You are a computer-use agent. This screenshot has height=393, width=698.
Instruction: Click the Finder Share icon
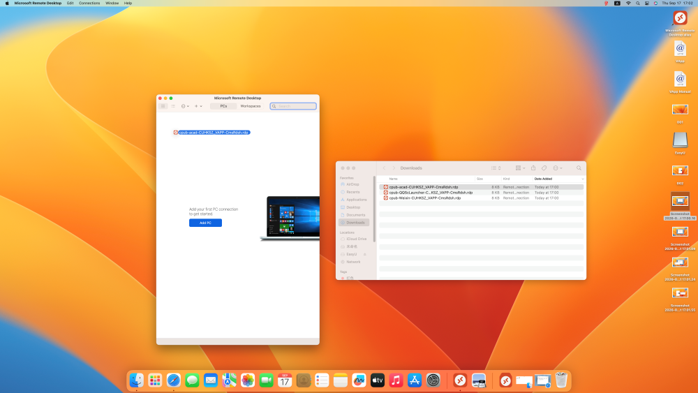533,168
